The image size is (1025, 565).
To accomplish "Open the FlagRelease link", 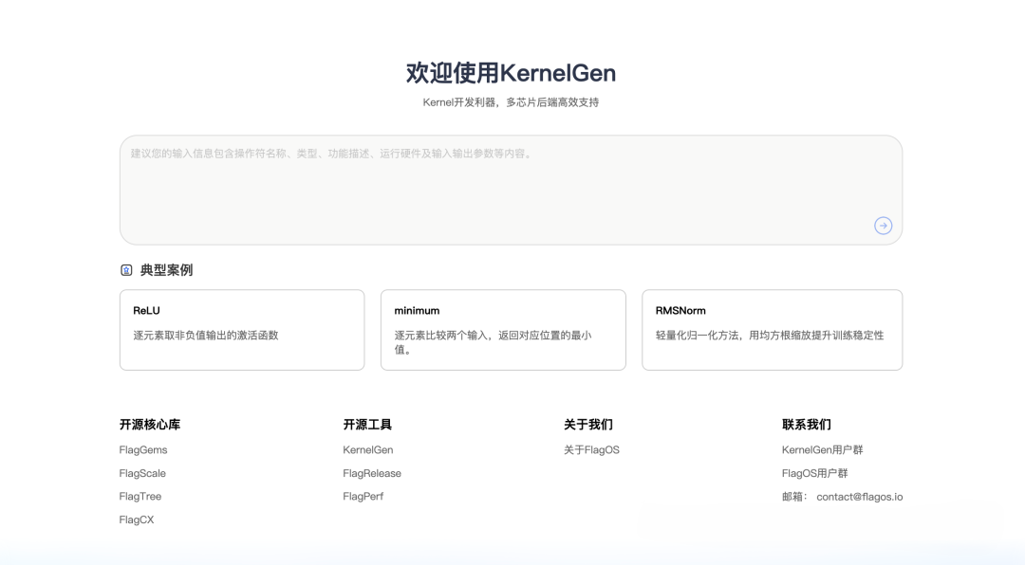I will click(x=372, y=473).
